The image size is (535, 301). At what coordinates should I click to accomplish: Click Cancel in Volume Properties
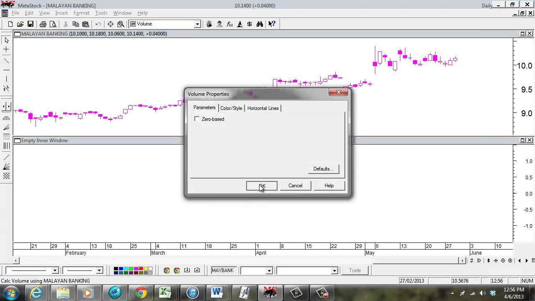296,186
